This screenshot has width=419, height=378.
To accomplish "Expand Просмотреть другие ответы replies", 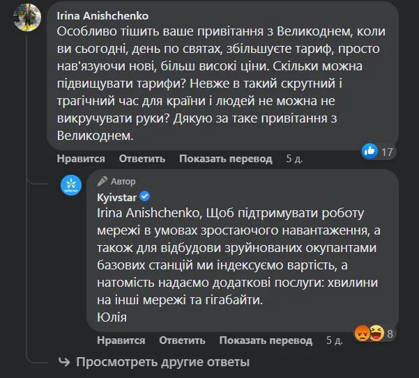I will coord(162,362).
